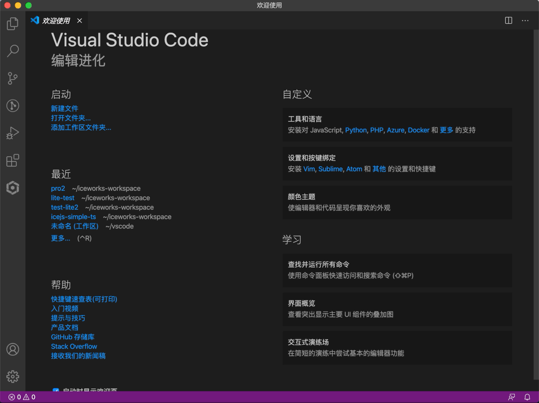
Task: Open the Stack Overflow help link
Action: point(74,346)
